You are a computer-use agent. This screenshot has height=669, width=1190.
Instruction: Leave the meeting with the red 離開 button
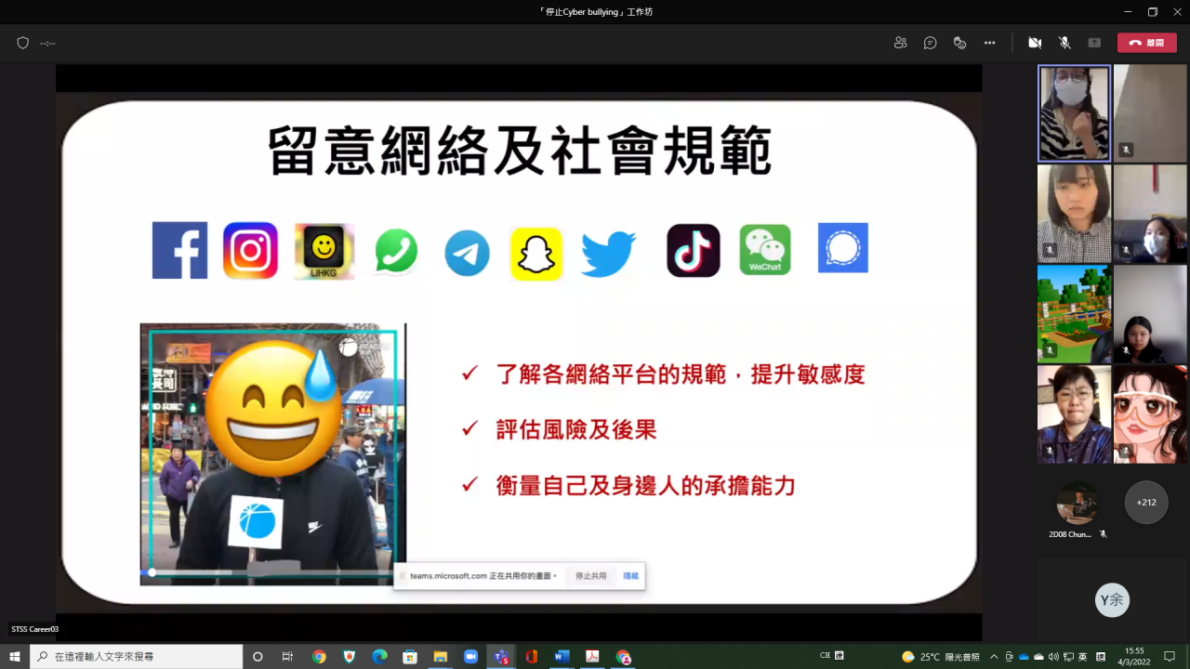point(1146,43)
